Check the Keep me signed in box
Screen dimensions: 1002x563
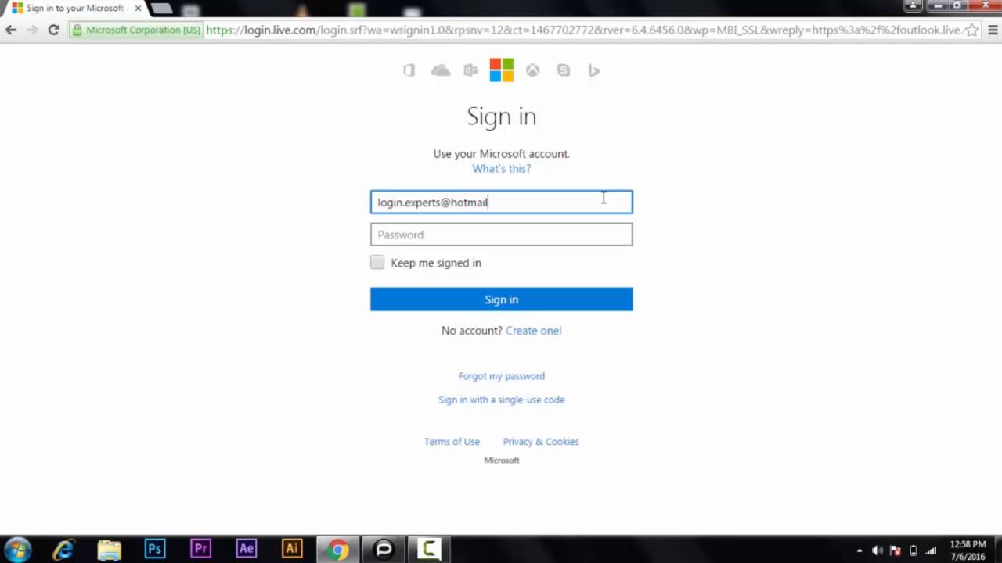click(x=377, y=263)
